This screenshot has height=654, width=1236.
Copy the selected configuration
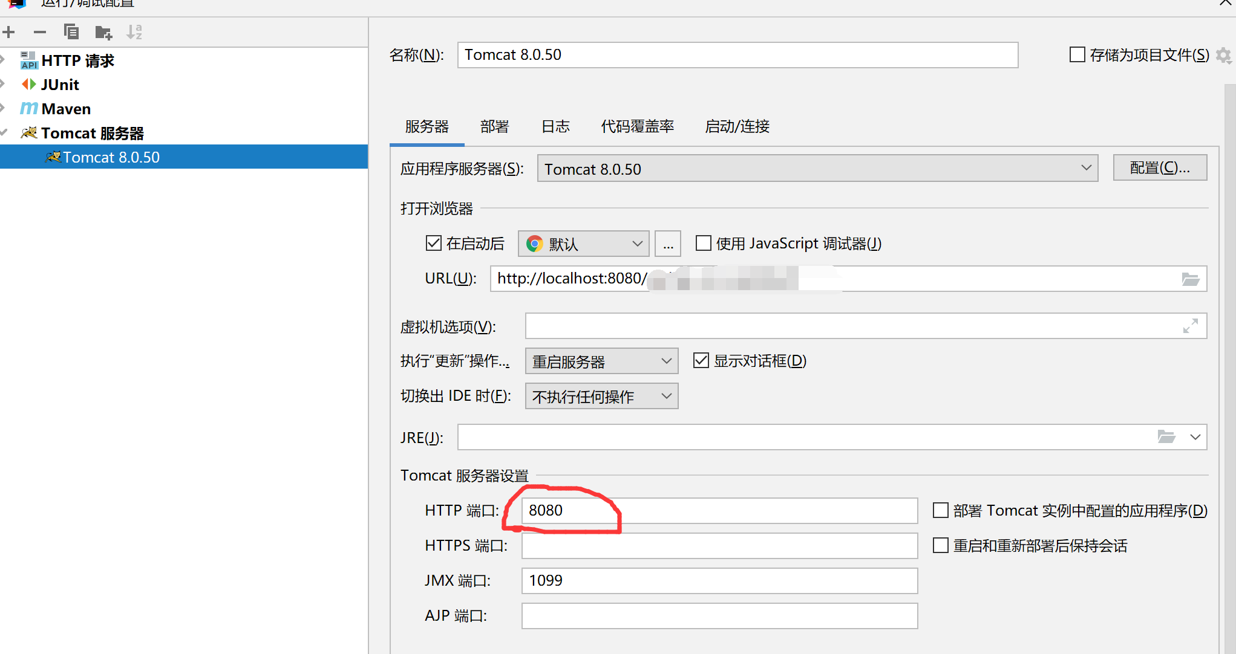pyautogui.click(x=71, y=31)
